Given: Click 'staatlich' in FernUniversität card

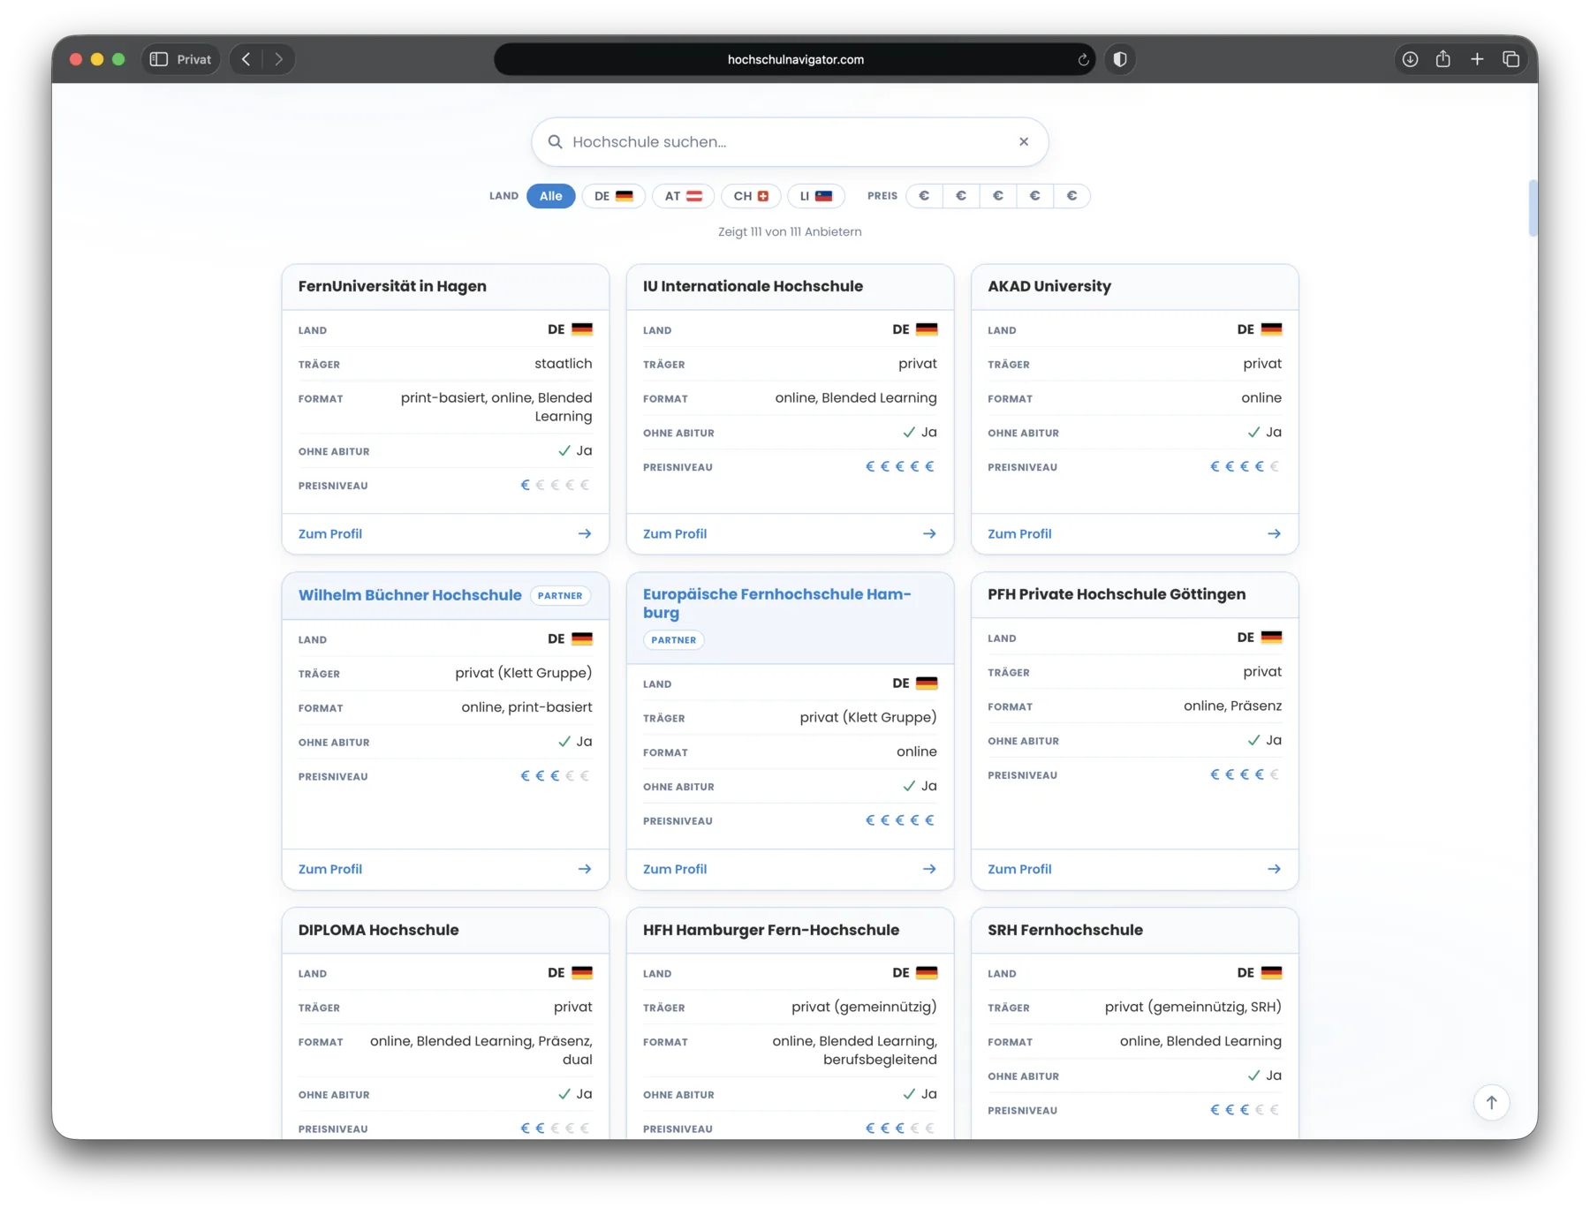Looking at the screenshot, I should [564, 364].
